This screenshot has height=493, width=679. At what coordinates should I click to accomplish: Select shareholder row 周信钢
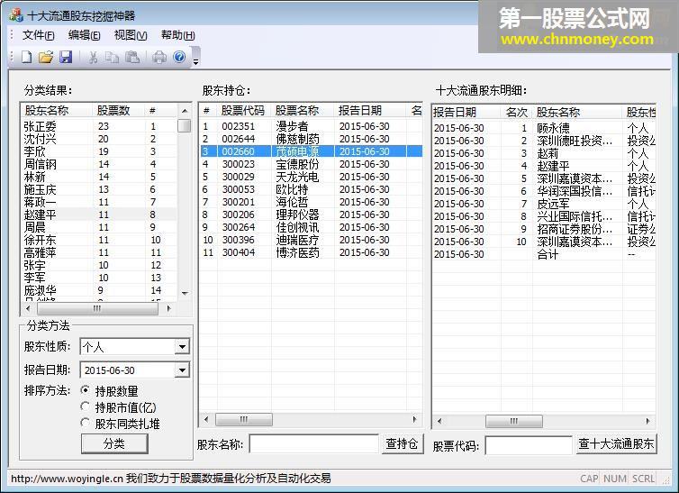(99, 164)
